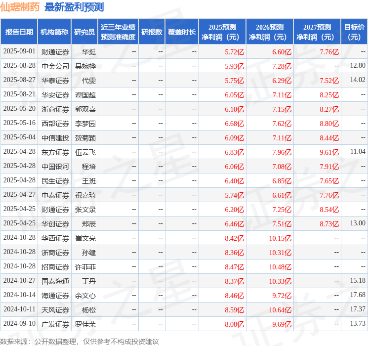The image size is (368, 346).
Task: Select researcher 伍云飞
Action: [x=85, y=152]
